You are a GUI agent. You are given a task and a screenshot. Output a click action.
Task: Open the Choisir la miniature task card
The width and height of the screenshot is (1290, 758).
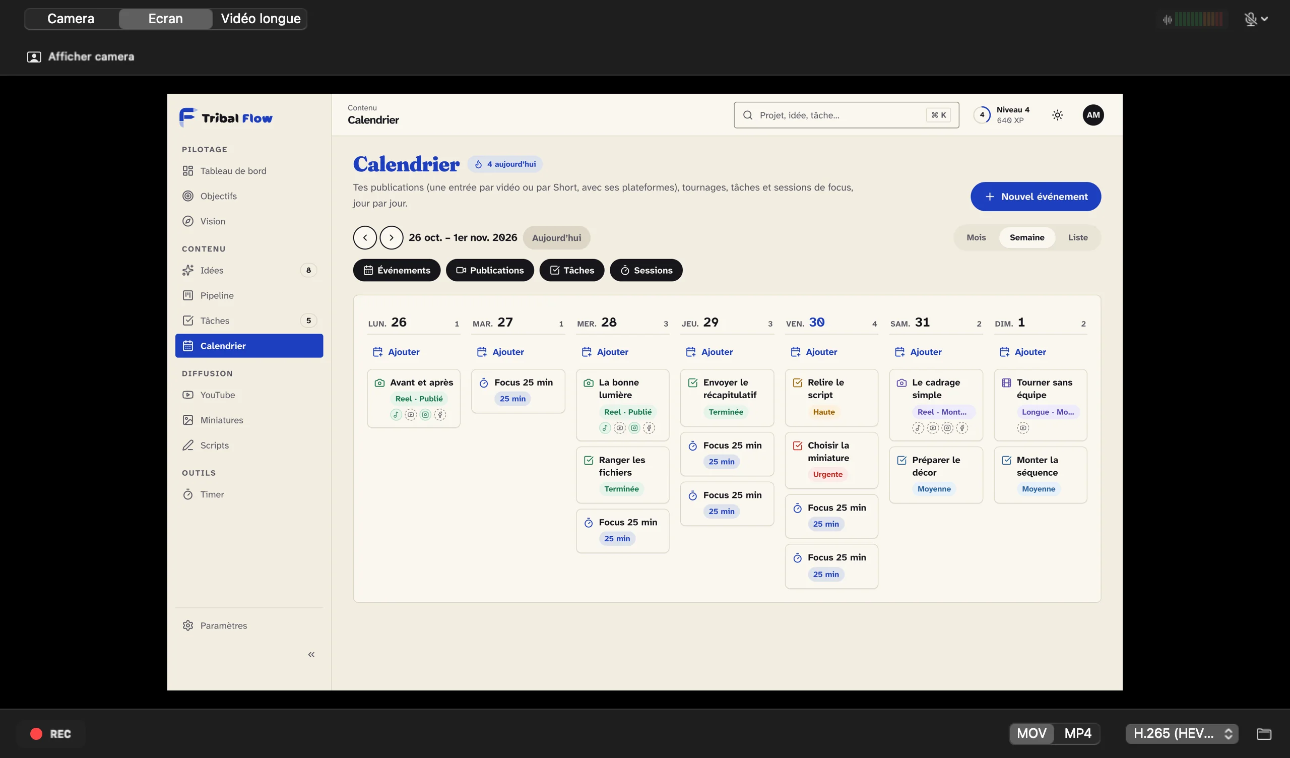click(831, 460)
